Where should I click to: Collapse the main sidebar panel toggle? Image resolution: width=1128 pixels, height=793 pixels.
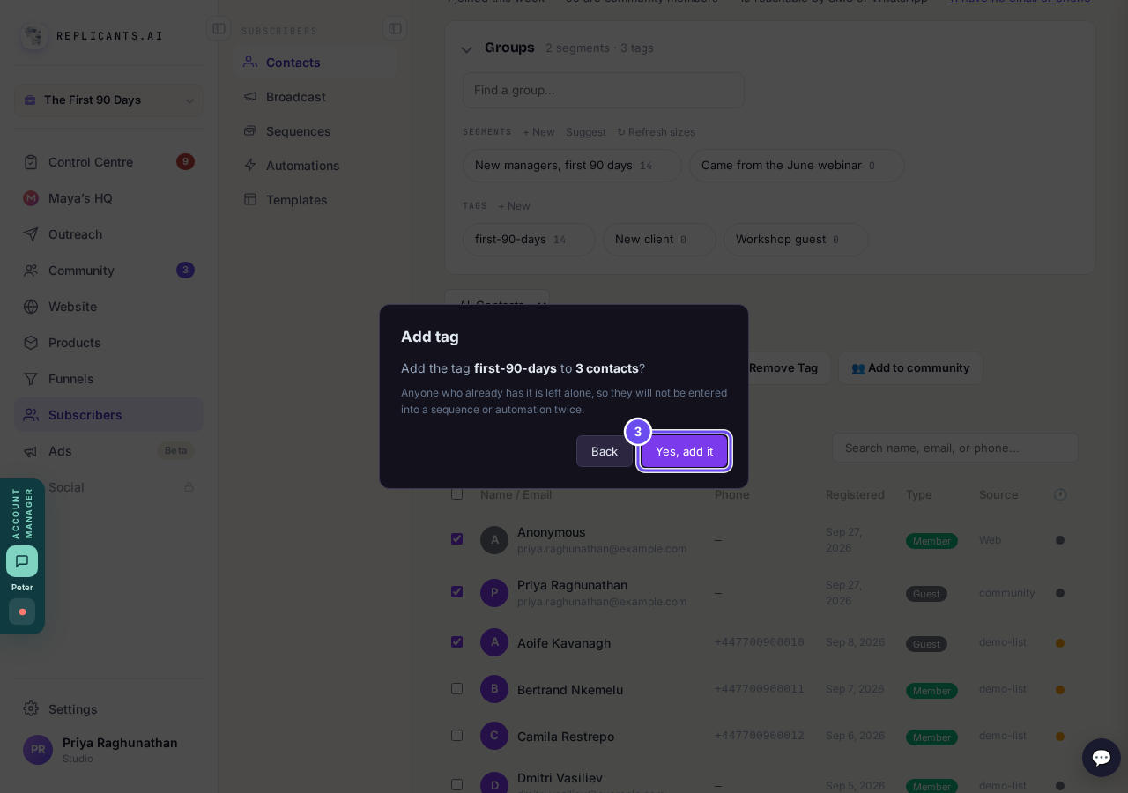coord(219,29)
